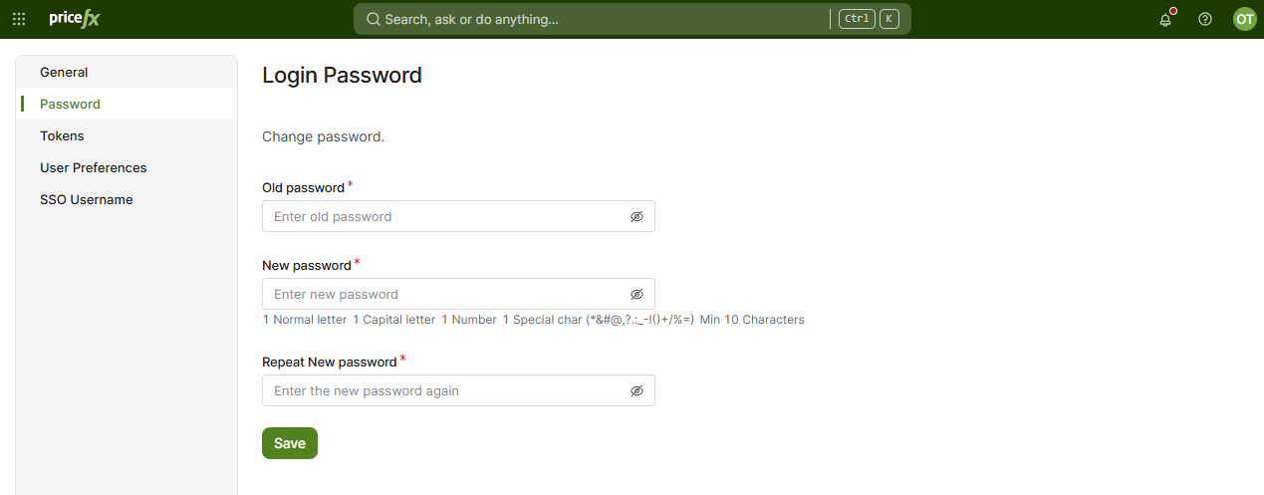Open the help question mark icon
Viewport: 1264px width, 495px height.
(1205, 19)
